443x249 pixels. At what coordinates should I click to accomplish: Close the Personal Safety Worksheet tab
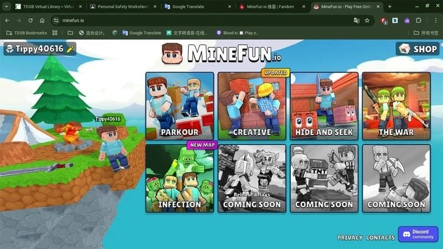tap(155, 7)
